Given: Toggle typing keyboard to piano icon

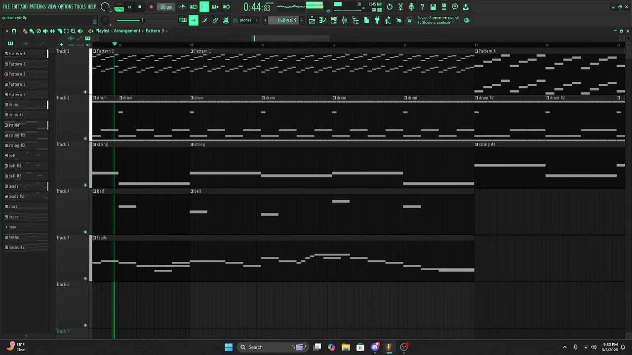Looking at the screenshot, I should click(183, 20).
